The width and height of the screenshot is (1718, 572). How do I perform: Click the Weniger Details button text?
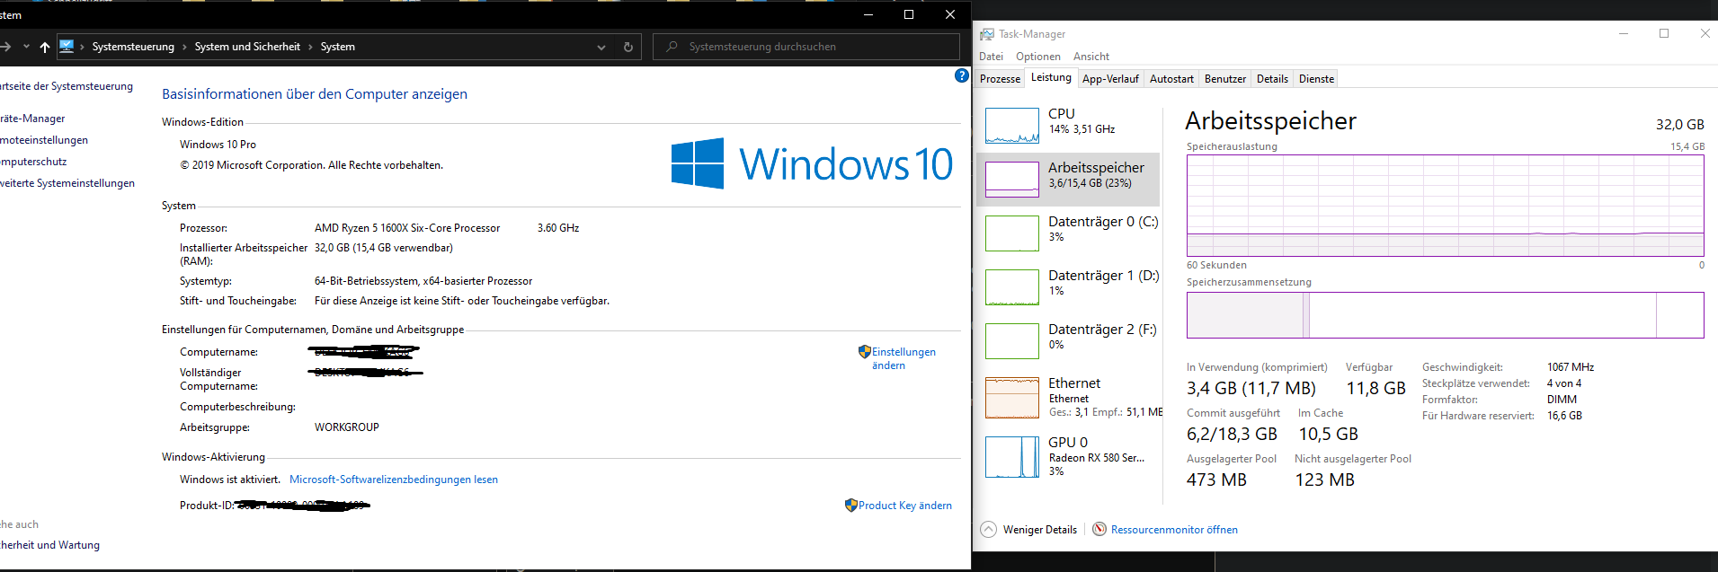1040,530
